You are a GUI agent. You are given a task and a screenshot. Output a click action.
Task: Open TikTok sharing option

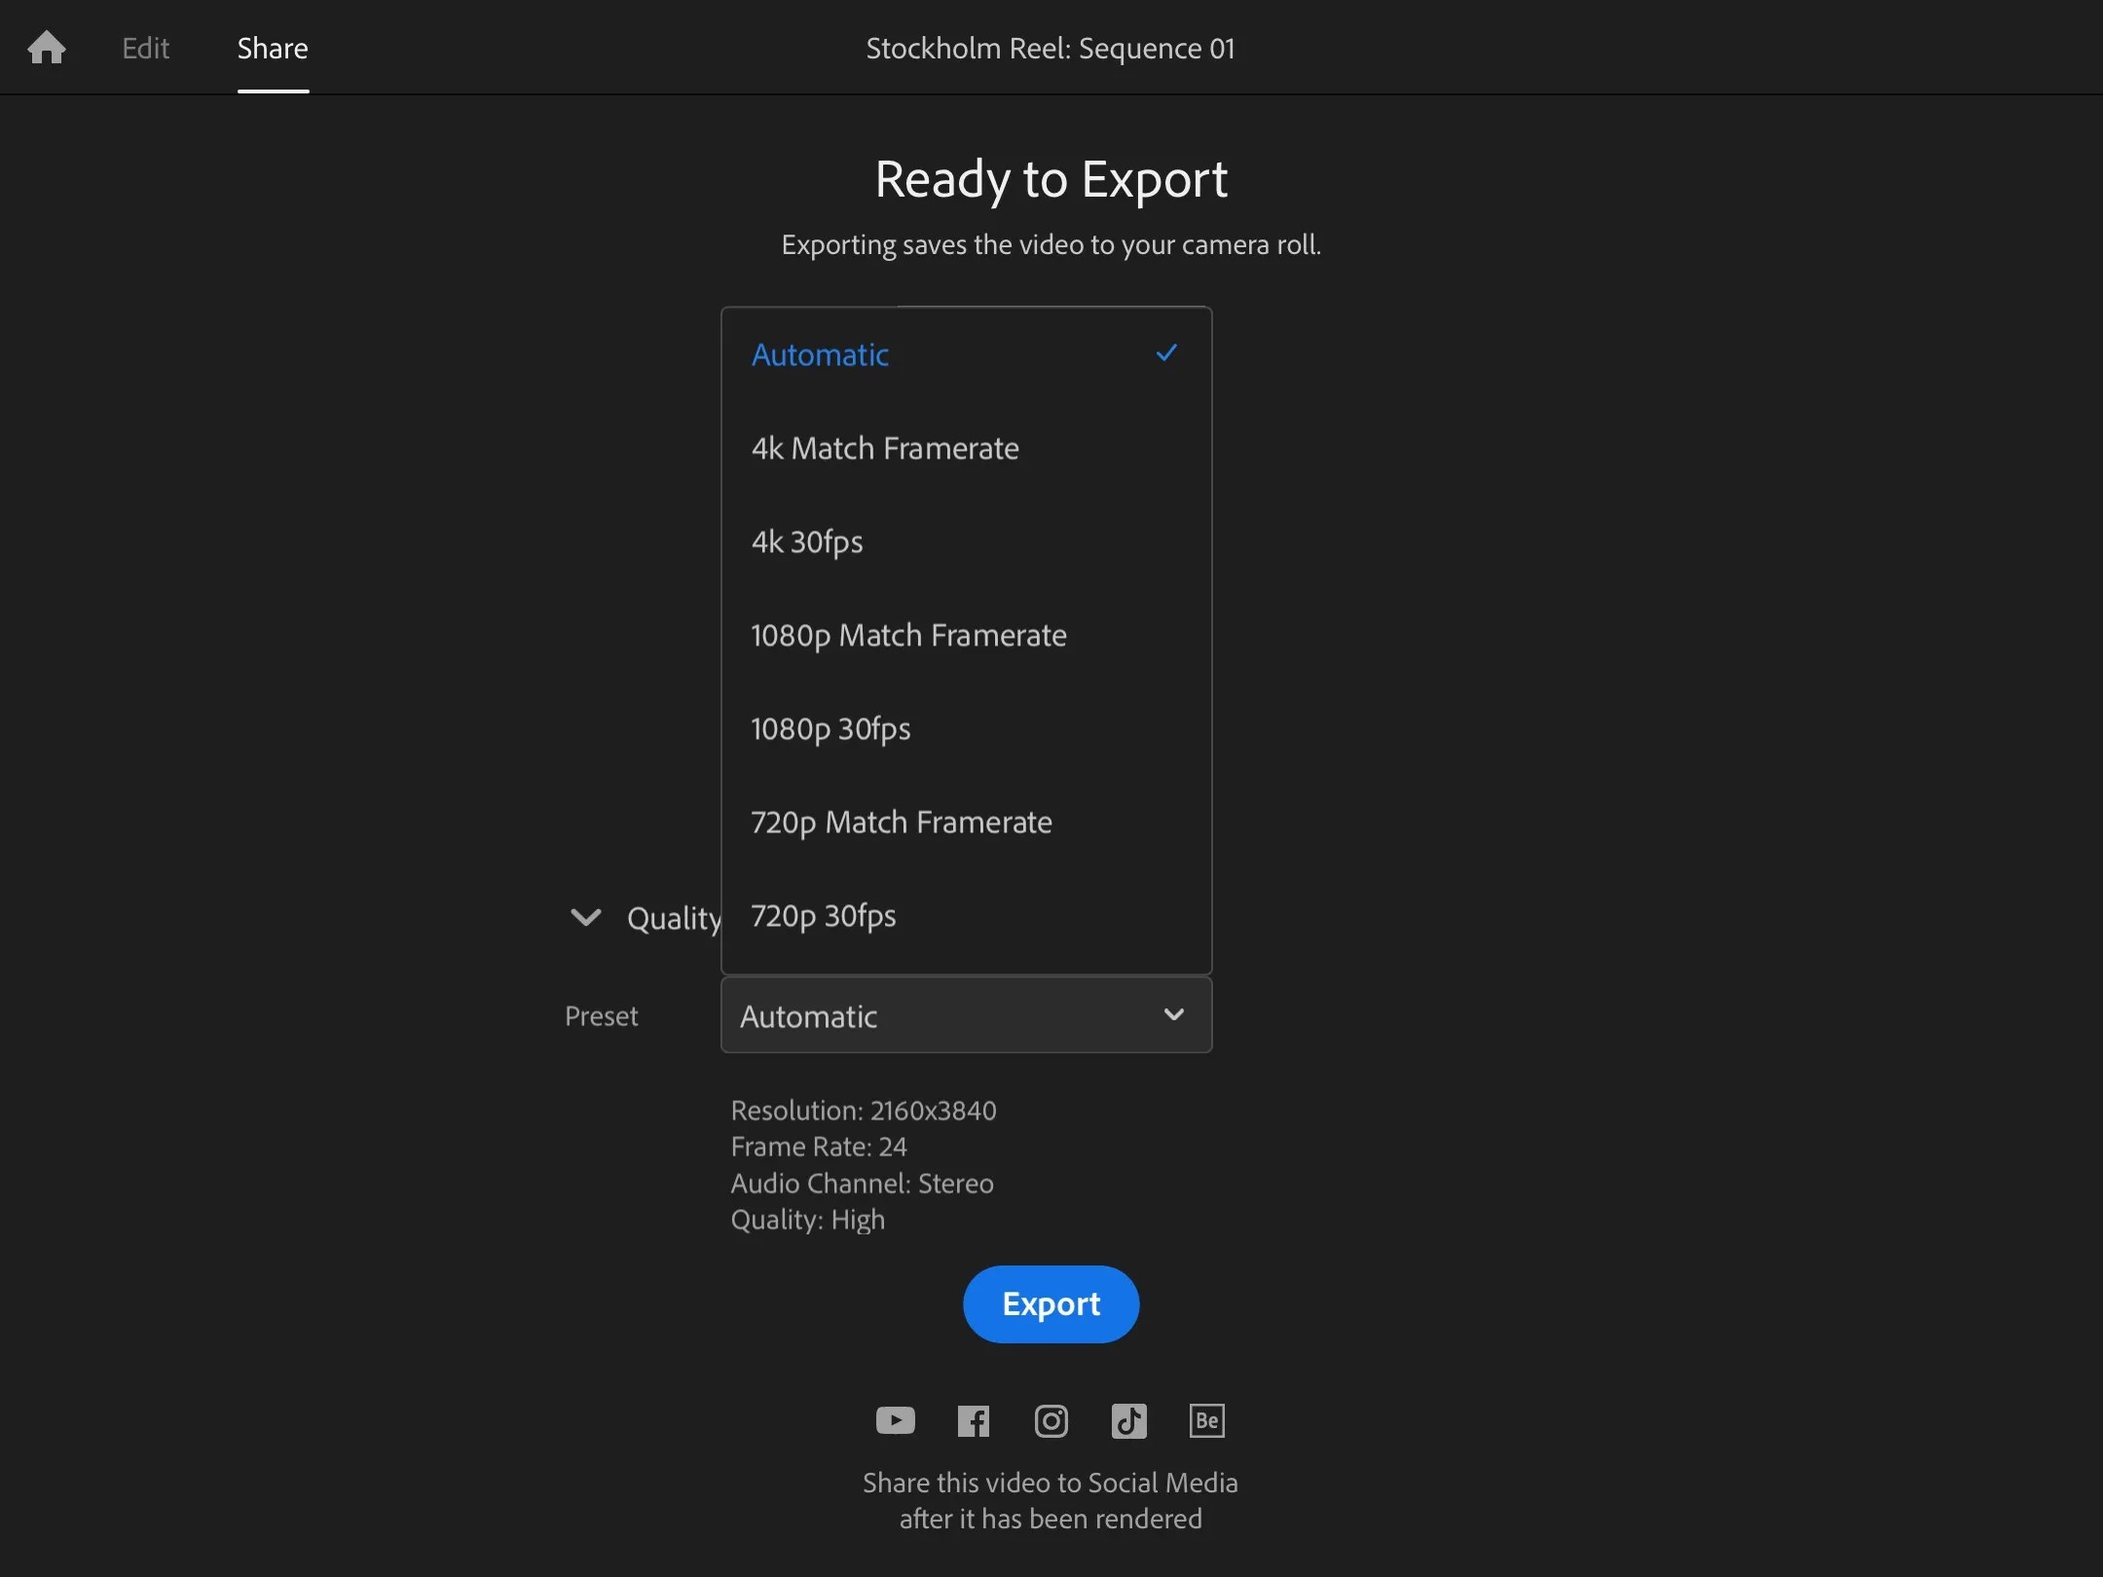click(1127, 1420)
